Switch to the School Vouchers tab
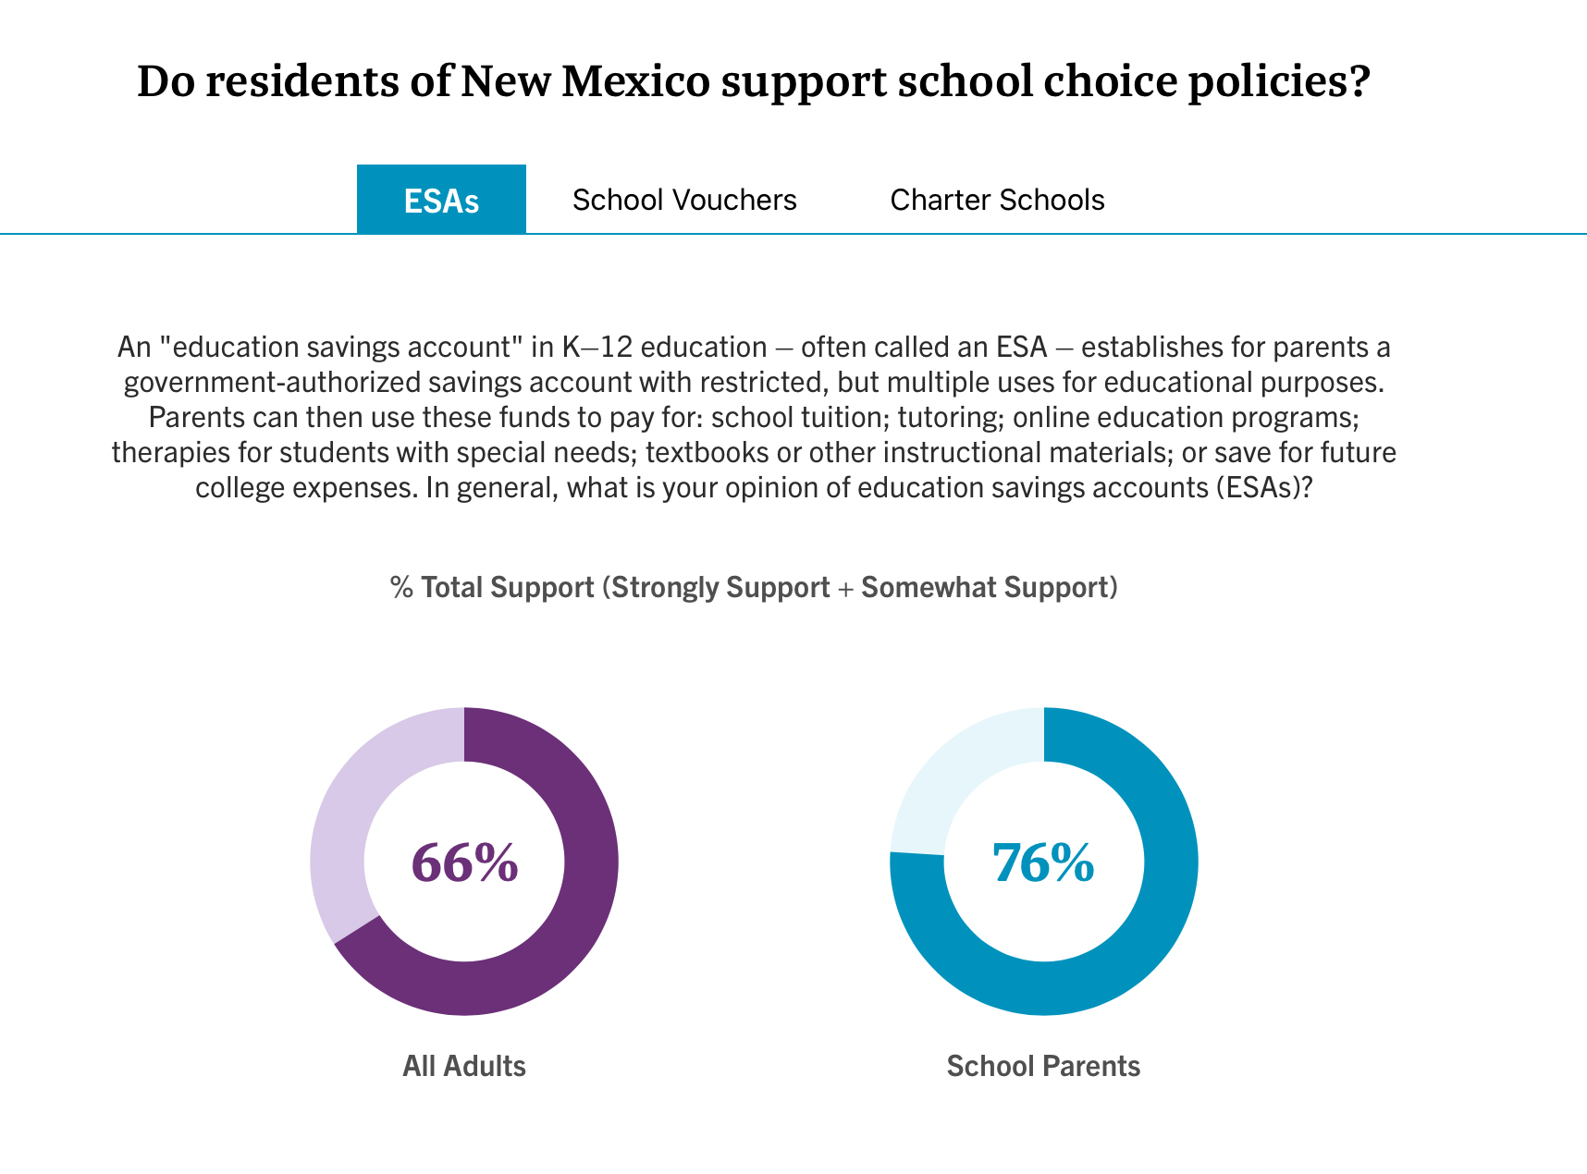This screenshot has height=1174, width=1587. pos(684,200)
